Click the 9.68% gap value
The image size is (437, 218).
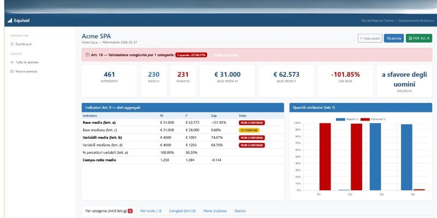click(x=216, y=130)
